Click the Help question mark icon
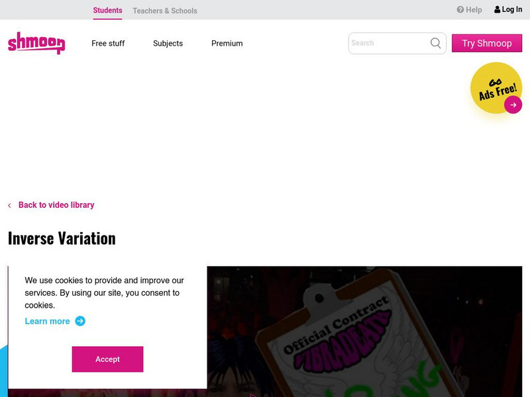Image resolution: width=530 pixels, height=397 pixels. coord(460,10)
